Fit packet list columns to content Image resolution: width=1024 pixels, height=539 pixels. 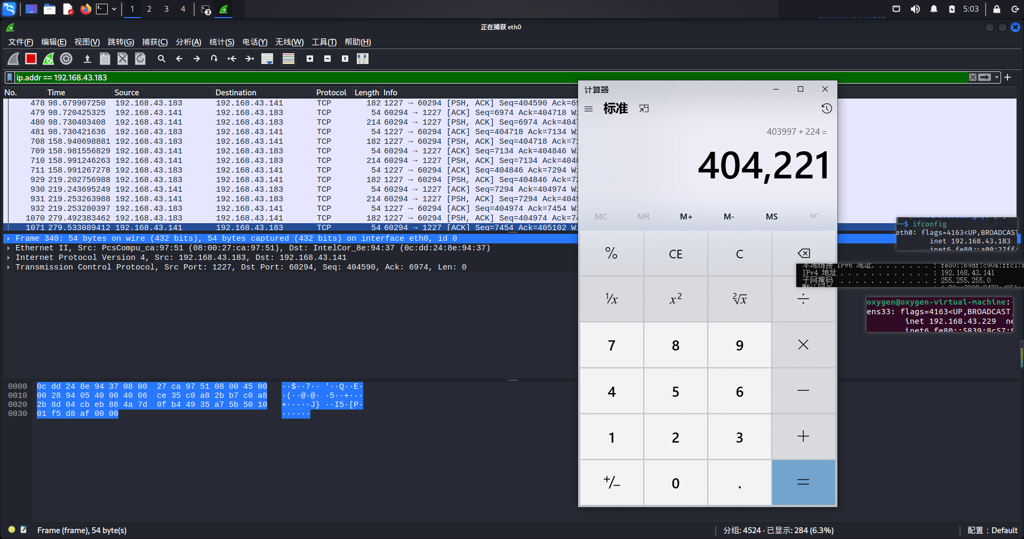[x=363, y=59]
